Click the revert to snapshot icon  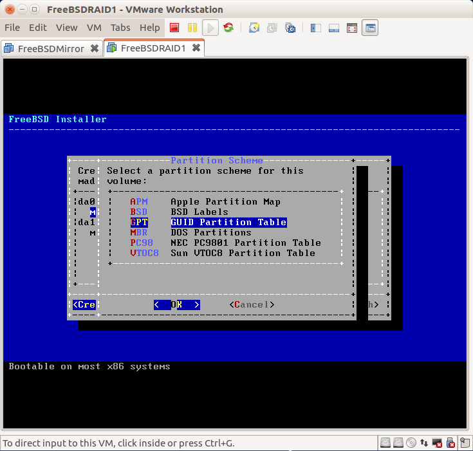click(x=272, y=28)
